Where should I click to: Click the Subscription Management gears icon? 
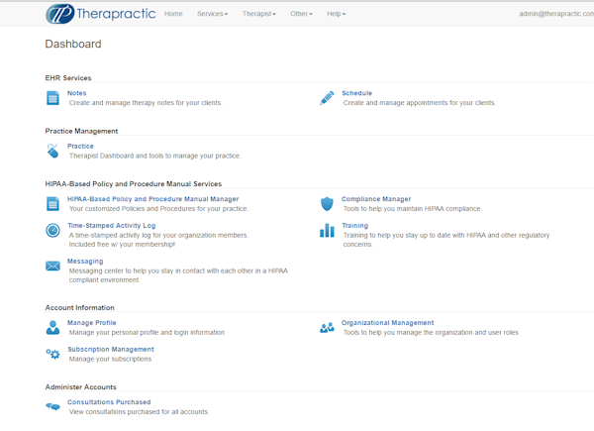[52, 354]
